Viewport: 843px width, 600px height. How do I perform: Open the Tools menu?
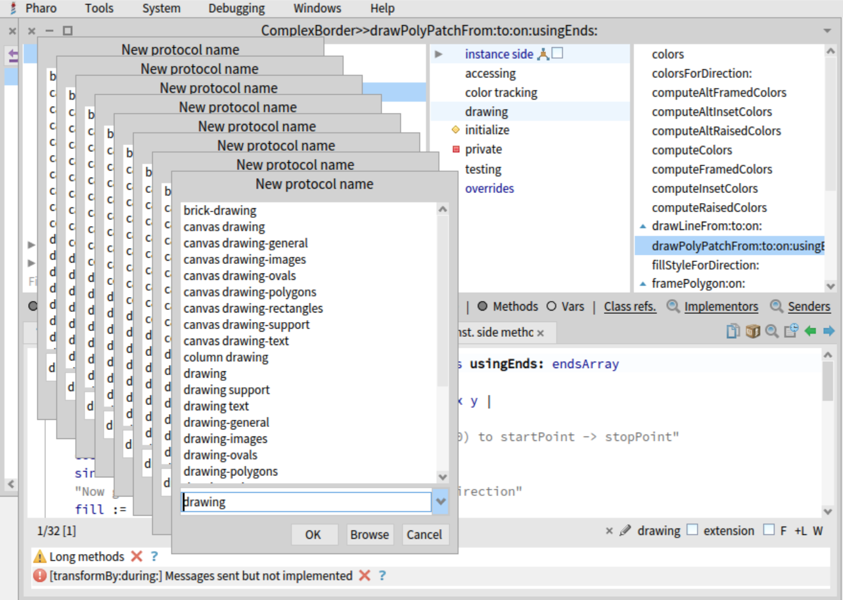click(99, 8)
